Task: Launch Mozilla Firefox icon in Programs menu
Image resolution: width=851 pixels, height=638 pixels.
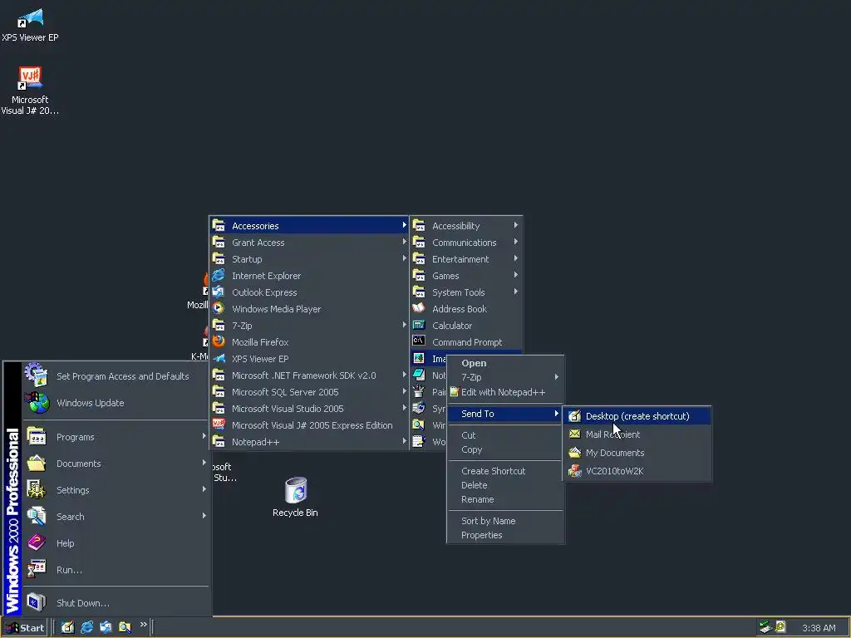Action: click(219, 341)
